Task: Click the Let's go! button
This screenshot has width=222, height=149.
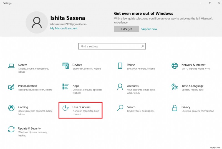Action: click(x=127, y=29)
